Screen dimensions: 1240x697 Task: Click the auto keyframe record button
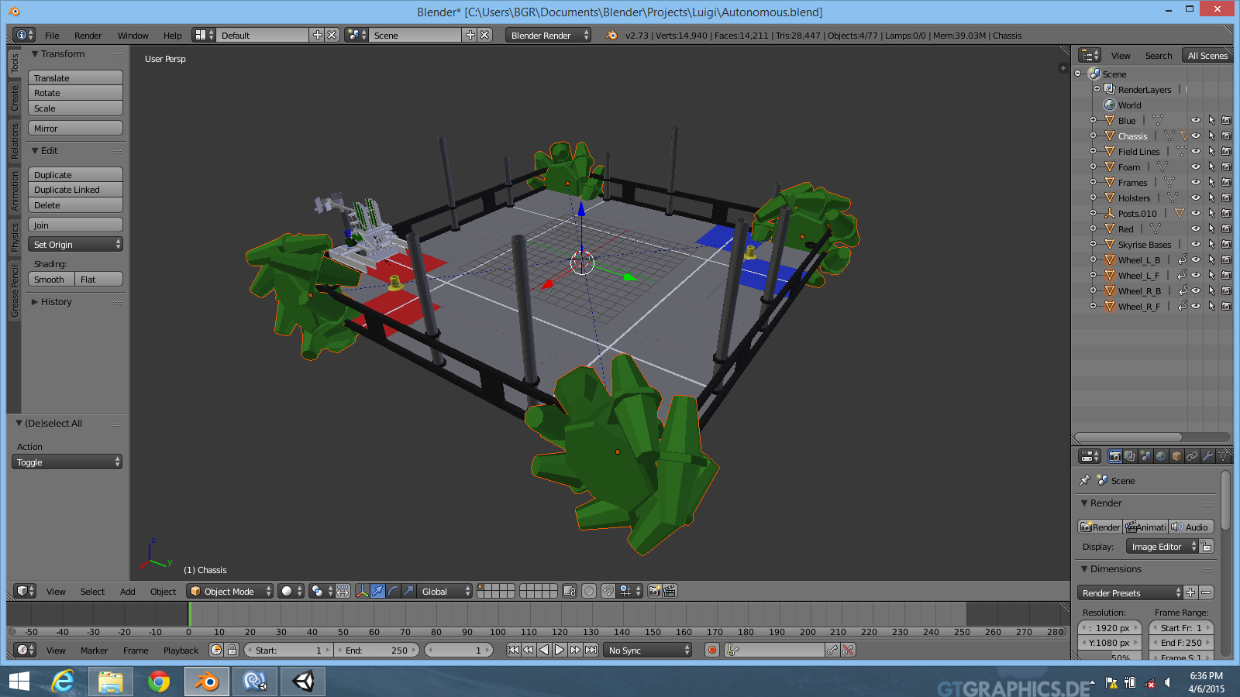click(712, 650)
